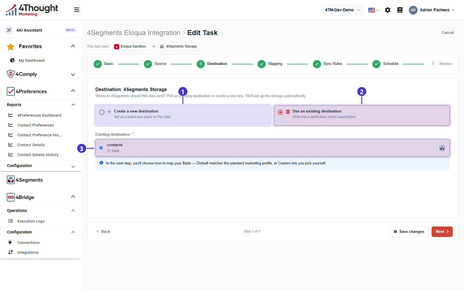Go to the Sync Rules step

tap(327, 64)
